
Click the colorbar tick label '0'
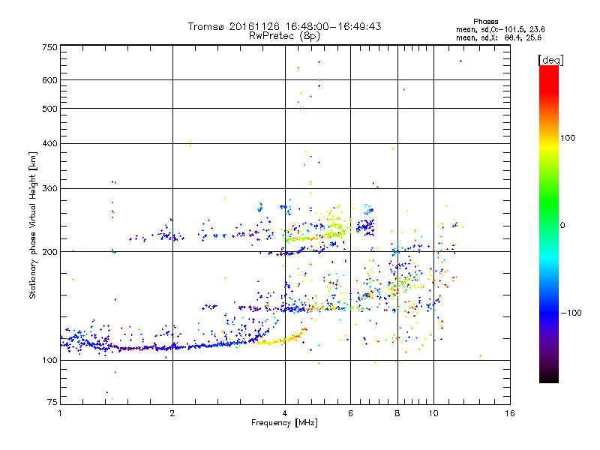click(x=562, y=226)
